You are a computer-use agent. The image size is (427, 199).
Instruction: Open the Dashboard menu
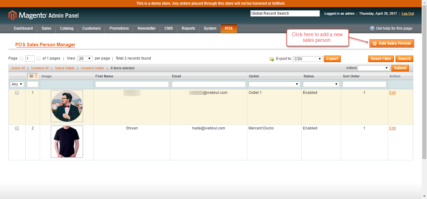pyautogui.click(x=23, y=28)
